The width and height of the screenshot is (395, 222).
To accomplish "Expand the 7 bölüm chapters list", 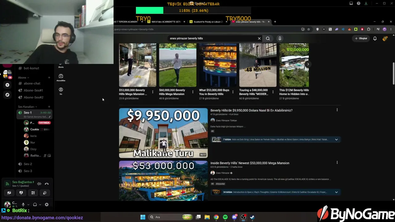I will 336,139.
